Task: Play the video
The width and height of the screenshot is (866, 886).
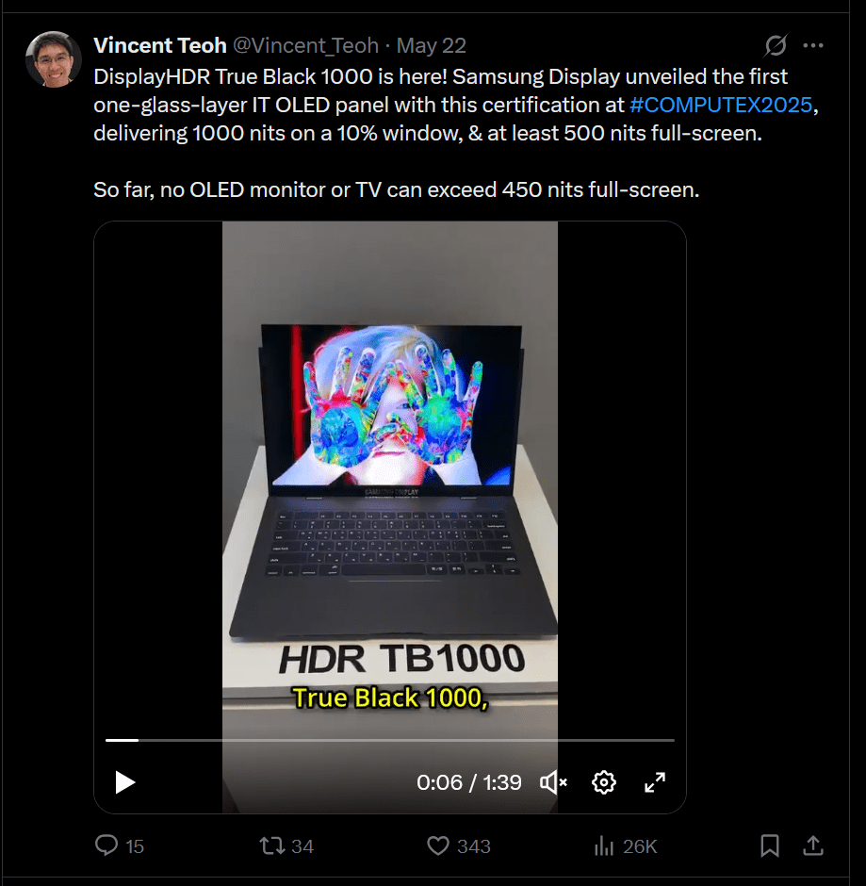Action: (124, 782)
